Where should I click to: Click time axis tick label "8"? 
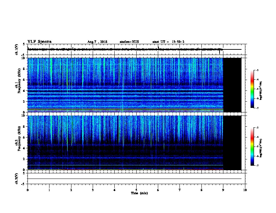click(201, 190)
